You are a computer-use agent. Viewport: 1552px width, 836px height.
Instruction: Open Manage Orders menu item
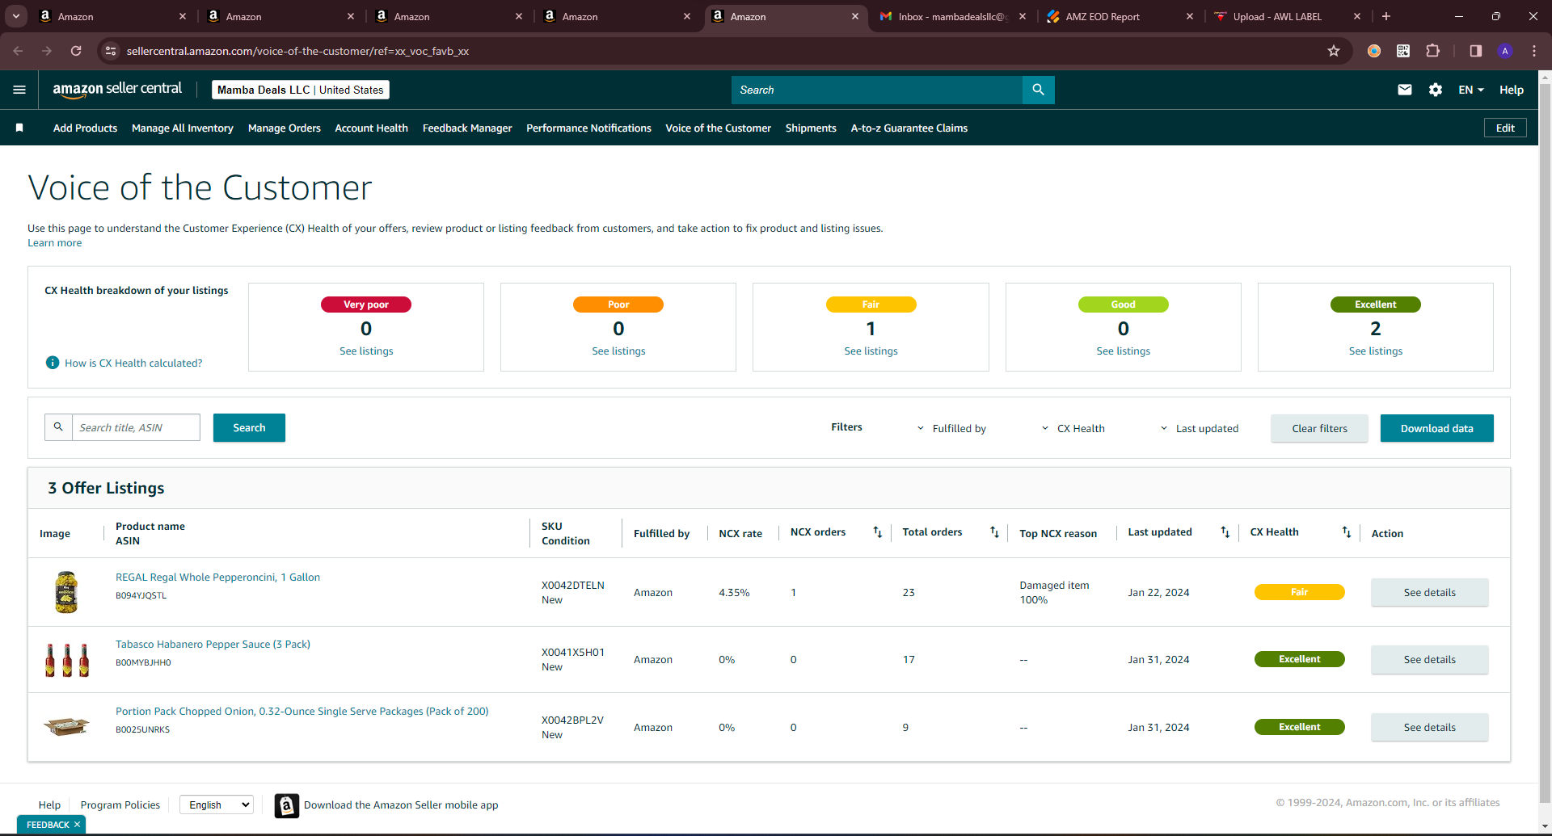[x=285, y=128]
